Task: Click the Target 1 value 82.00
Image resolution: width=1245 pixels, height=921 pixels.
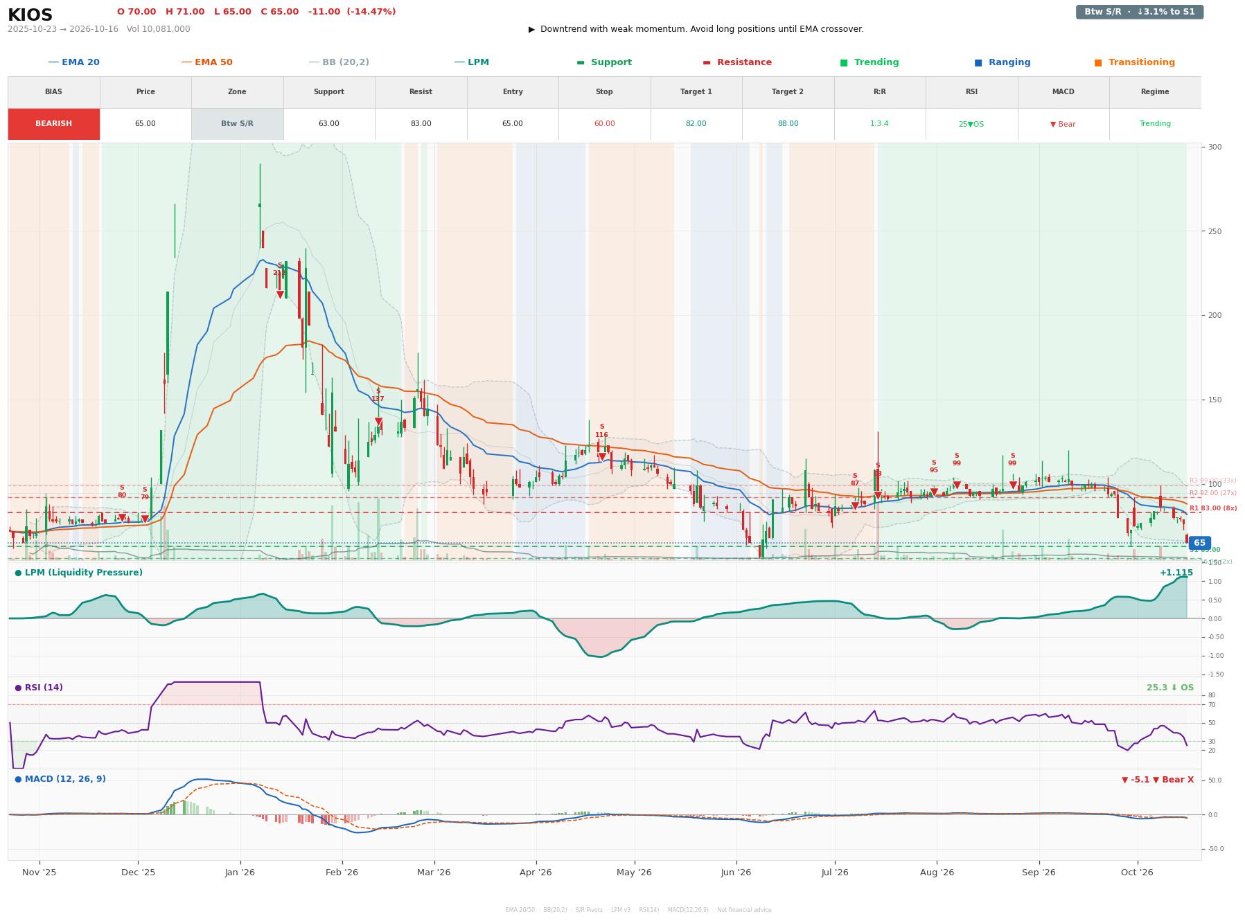Action: [x=696, y=124]
